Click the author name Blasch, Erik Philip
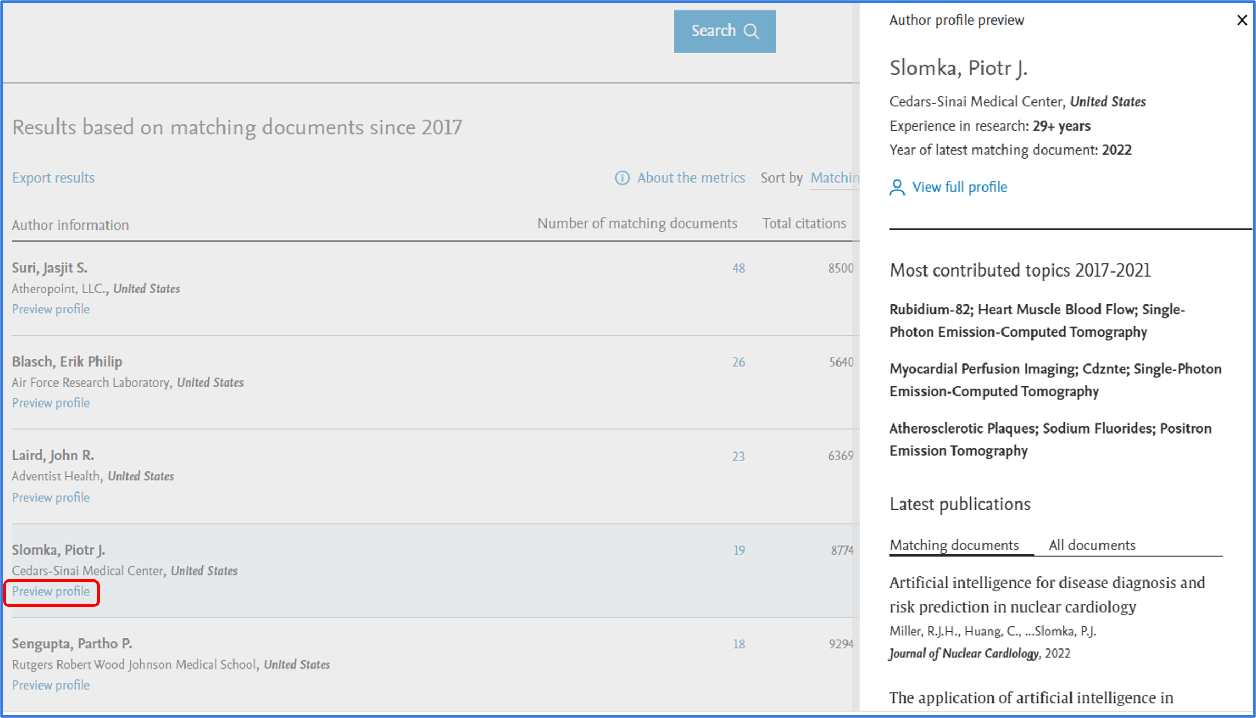 tap(67, 362)
